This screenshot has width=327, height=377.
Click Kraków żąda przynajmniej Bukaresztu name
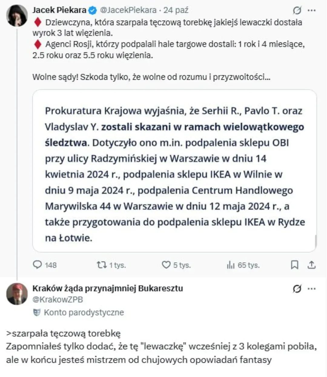pos(107,288)
